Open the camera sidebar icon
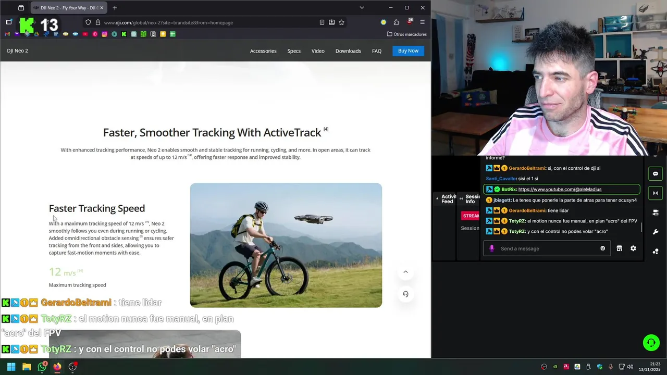 click(656, 213)
